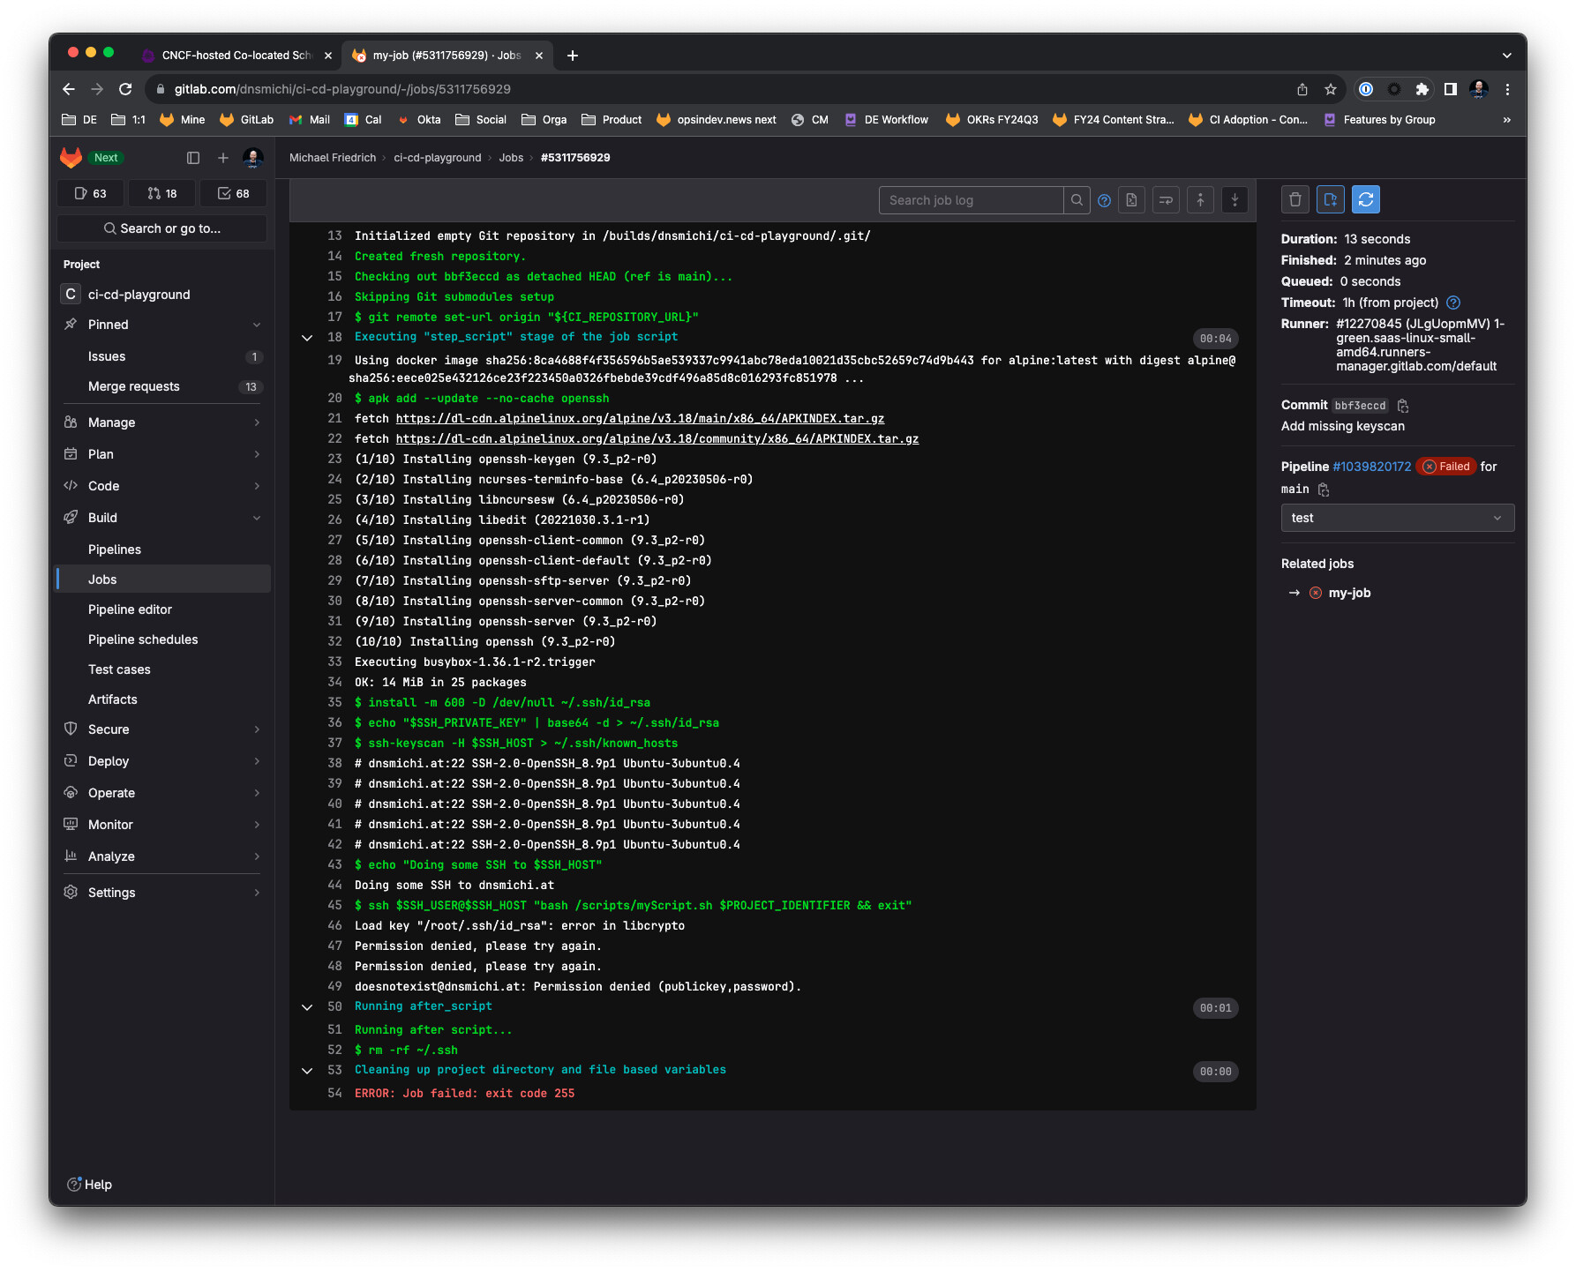Open pipeline #1039820172 link
Screen dimensions: 1576x1271
click(x=1371, y=467)
